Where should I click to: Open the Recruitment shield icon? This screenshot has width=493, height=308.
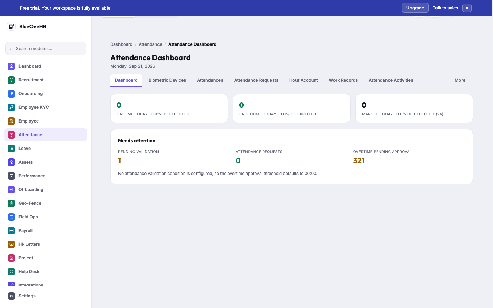click(11, 80)
